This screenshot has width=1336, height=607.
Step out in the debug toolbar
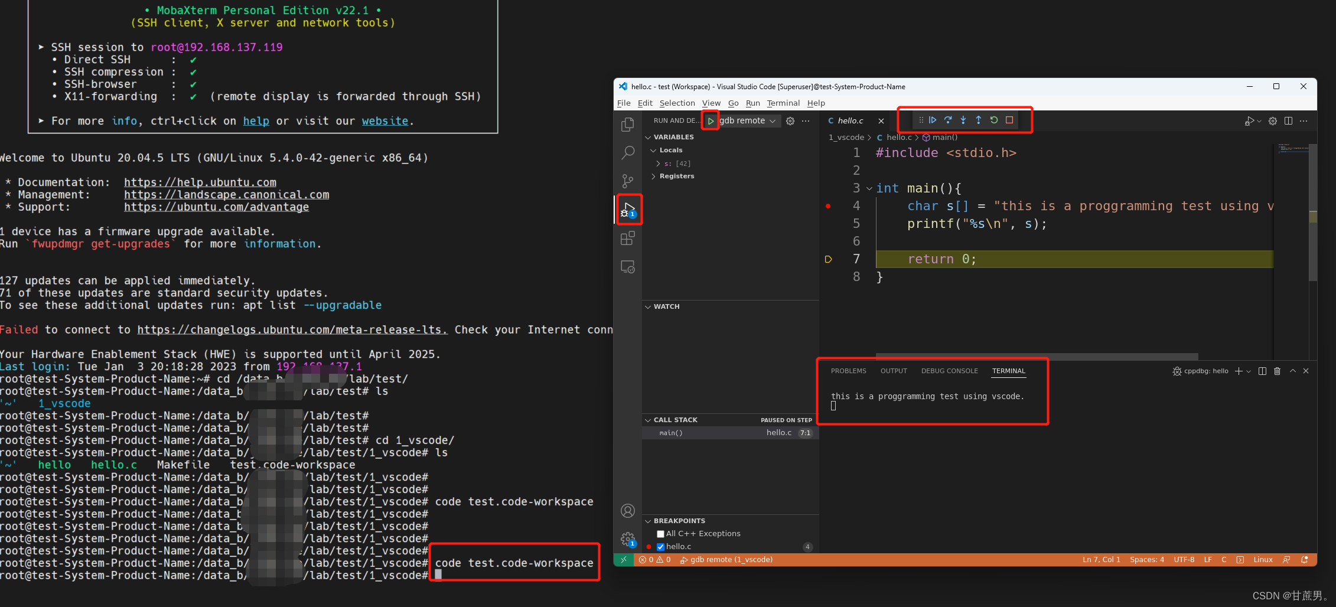point(979,120)
